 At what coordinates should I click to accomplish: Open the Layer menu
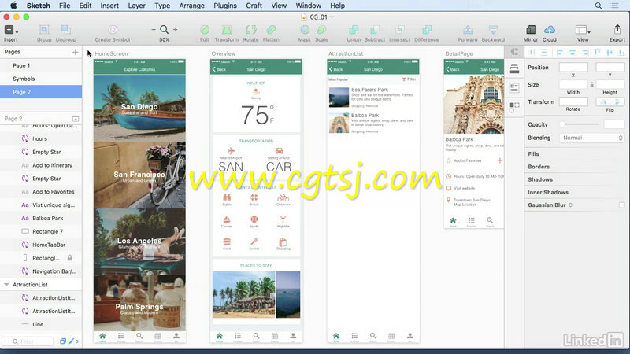click(136, 6)
